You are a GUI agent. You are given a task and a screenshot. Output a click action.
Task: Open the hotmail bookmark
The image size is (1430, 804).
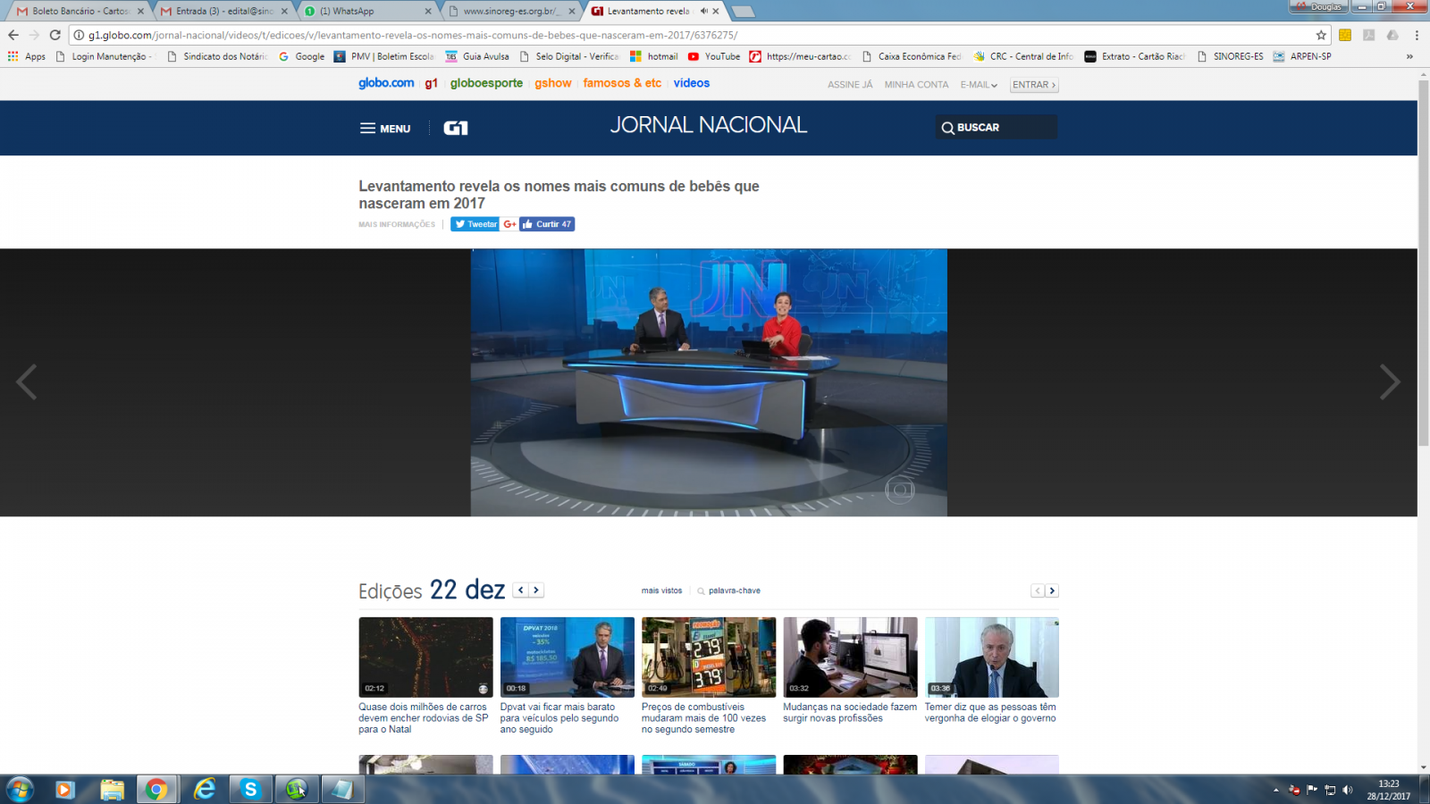click(654, 56)
